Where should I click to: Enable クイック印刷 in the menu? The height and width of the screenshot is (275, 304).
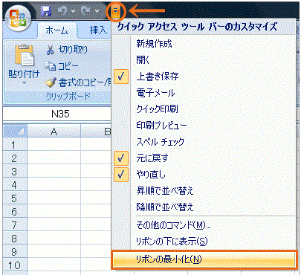pyautogui.click(x=204, y=109)
